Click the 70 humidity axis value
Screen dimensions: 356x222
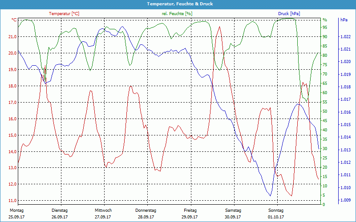[x=325, y=74]
